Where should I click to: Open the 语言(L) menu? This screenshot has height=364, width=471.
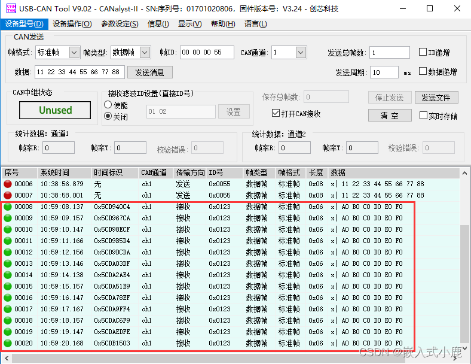(255, 24)
